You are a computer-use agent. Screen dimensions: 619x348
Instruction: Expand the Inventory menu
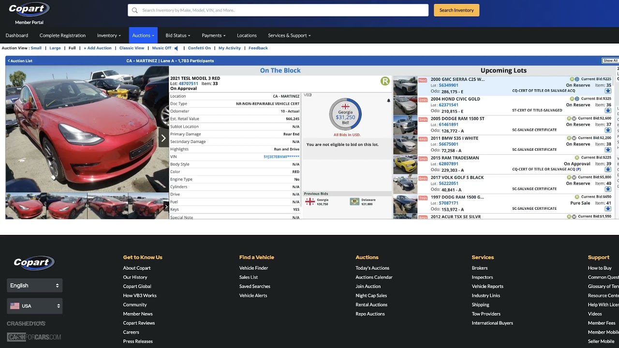(109, 35)
